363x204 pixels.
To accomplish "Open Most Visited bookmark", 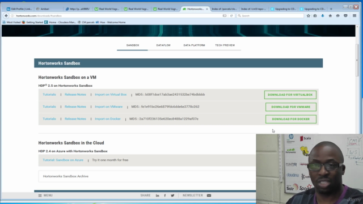I will pos(11,22).
